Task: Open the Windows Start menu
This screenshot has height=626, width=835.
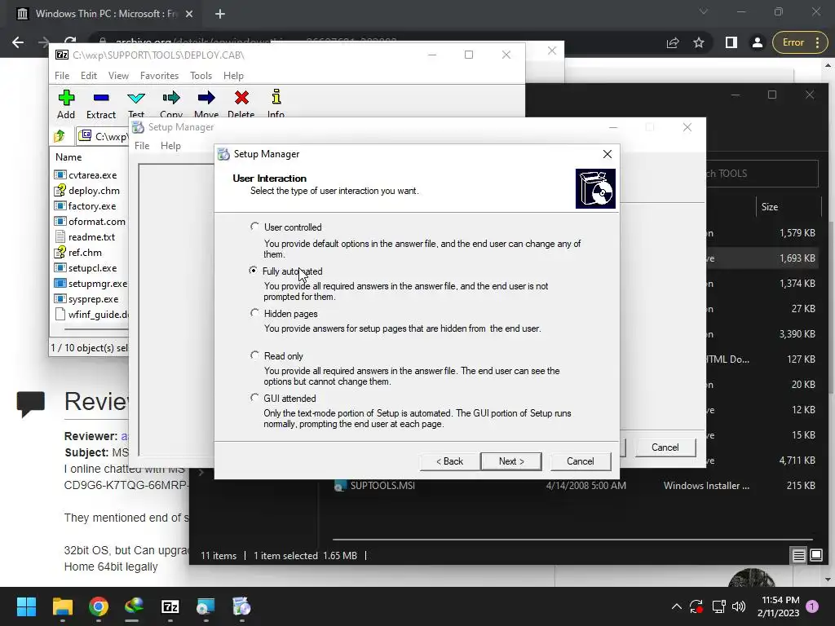Action: [x=26, y=606]
